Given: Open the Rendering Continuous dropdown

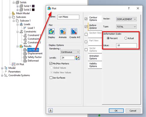Looking at the screenshot, I should 70,52.
